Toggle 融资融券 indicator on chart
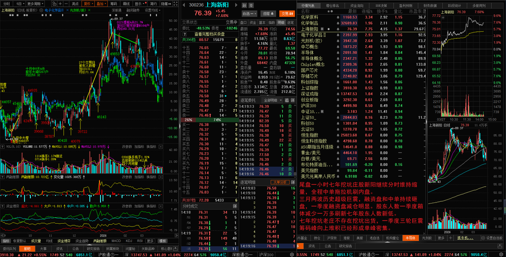The image size is (506, 257). (133, 10)
